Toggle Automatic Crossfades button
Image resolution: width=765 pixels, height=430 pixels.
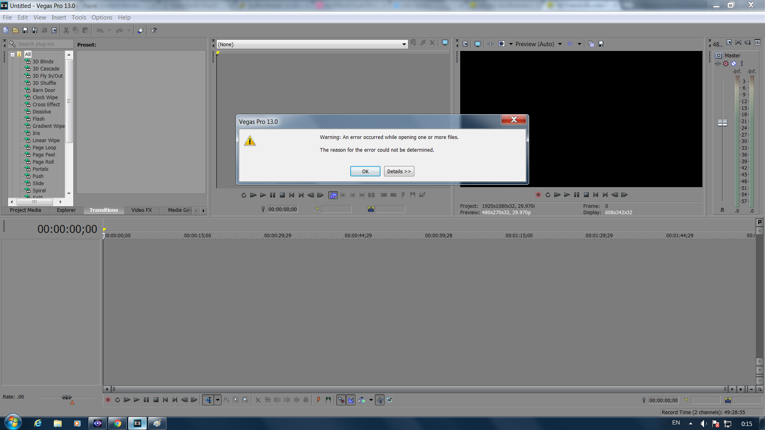(x=351, y=400)
